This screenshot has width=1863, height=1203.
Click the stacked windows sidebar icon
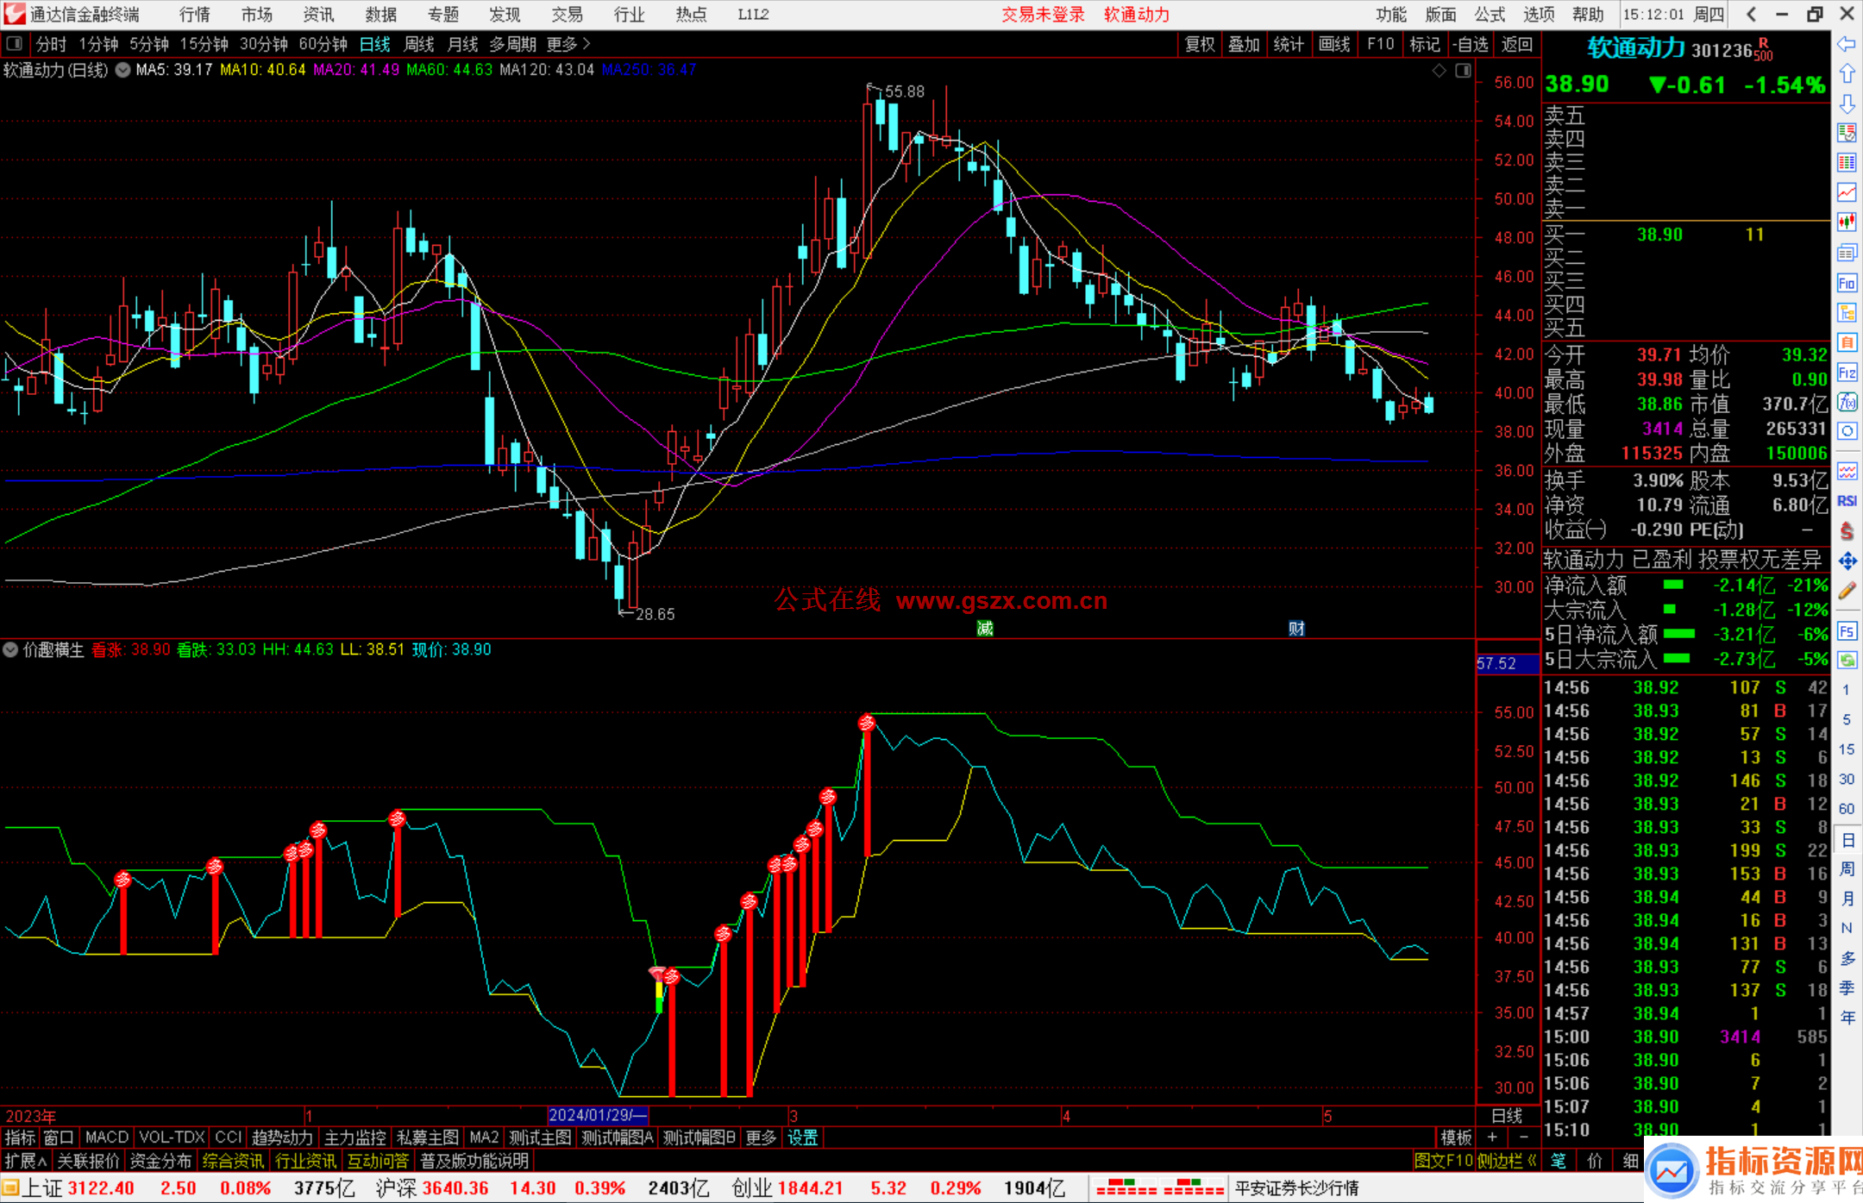[x=1847, y=253]
